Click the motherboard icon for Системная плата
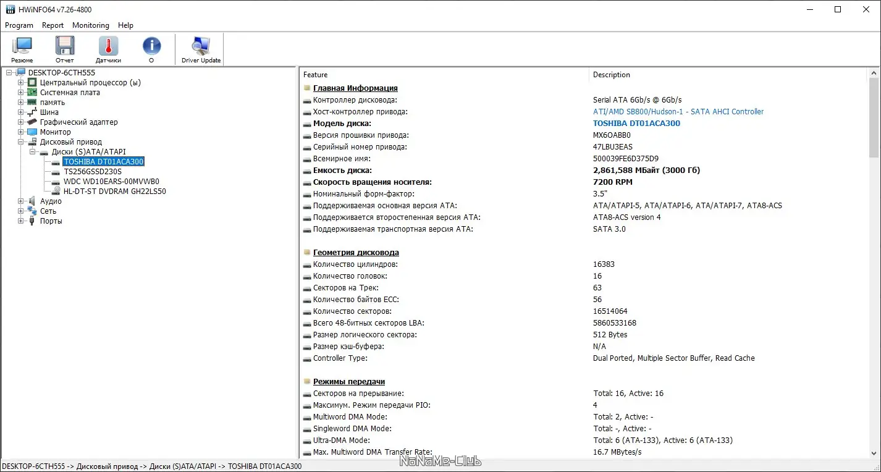Image resolution: width=881 pixels, height=472 pixels. 32,93
